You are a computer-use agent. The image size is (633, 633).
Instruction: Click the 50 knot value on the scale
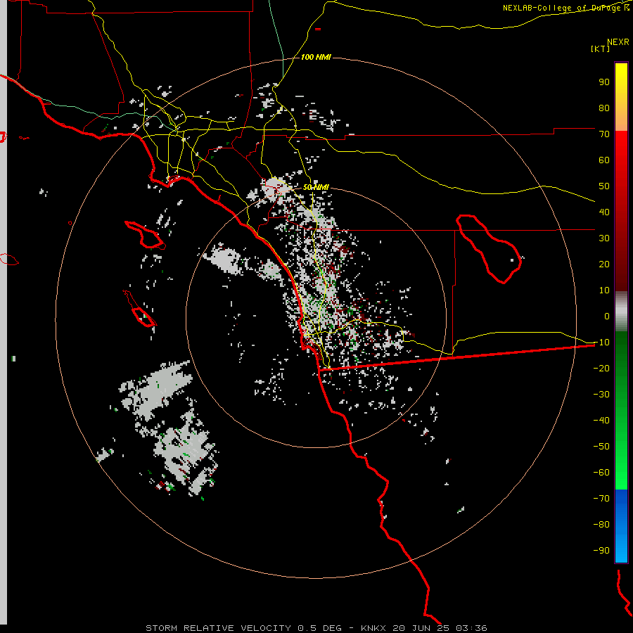604,186
